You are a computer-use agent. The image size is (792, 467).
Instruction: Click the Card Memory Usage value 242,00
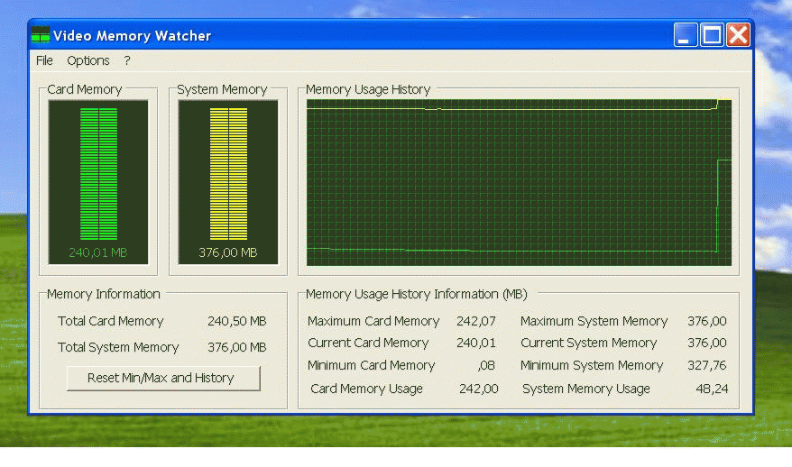point(476,389)
